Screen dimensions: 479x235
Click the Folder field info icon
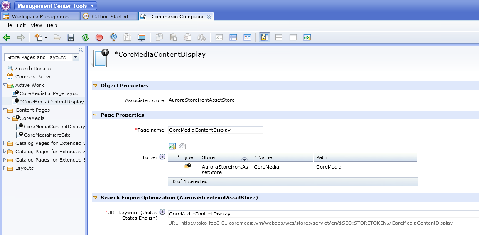pos(162,157)
